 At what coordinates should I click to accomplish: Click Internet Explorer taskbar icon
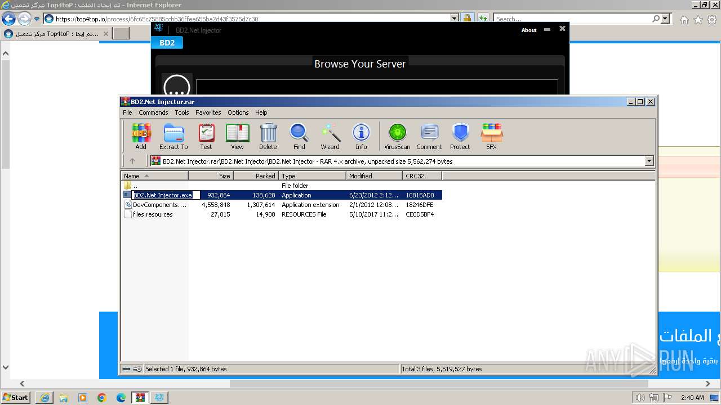pos(44,398)
